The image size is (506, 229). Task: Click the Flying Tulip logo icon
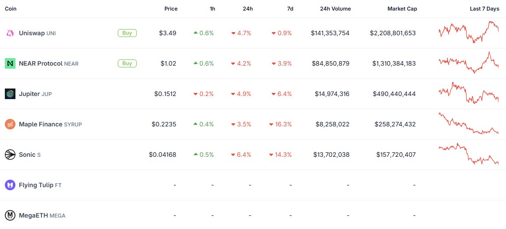tap(10, 185)
